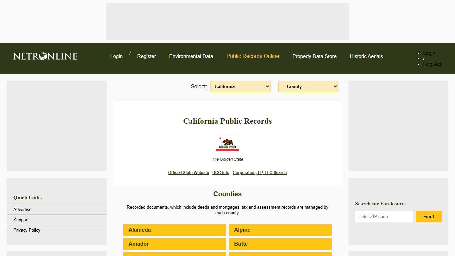The width and height of the screenshot is (455, 256).
Task: Open the Public Records Online menu
Action: tap(252, 56)
